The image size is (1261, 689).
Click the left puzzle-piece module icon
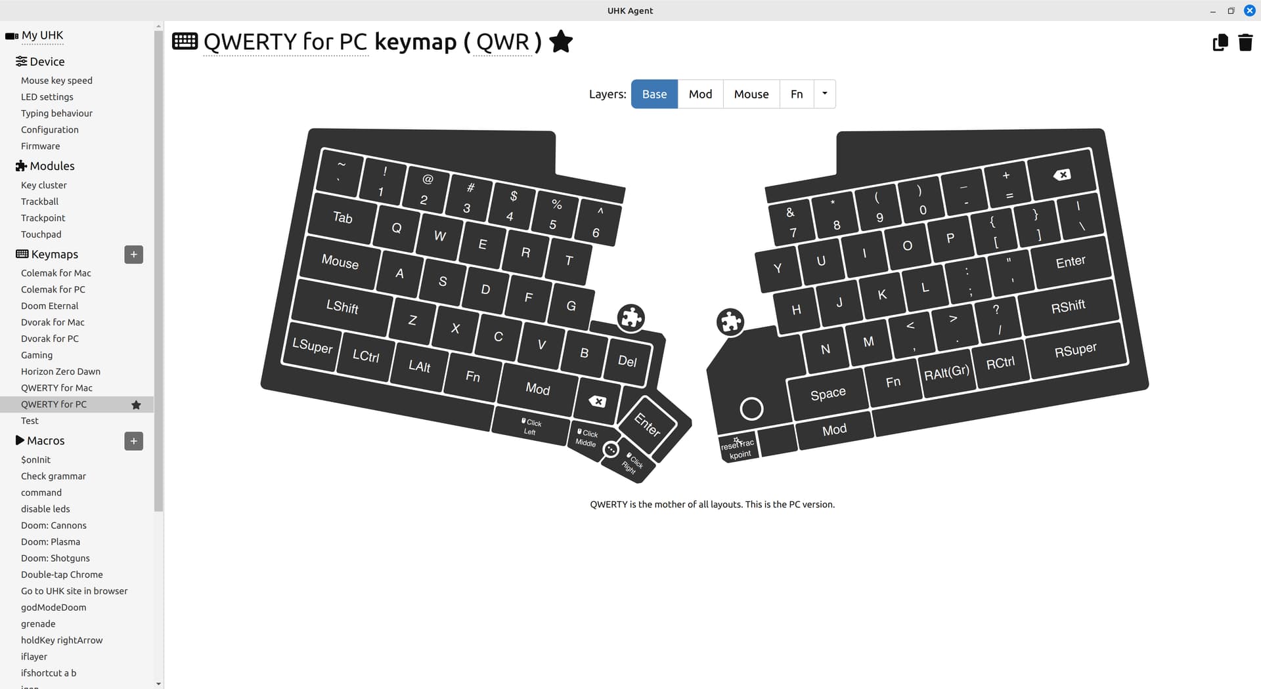click(x=631, y=318)
